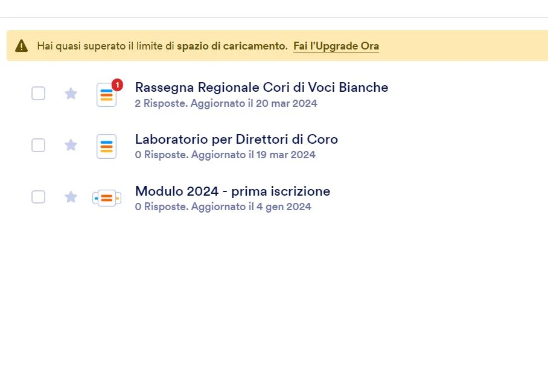548x369 pixels.
Task: Star the Modulo 2024 form
Action: click(x=71, y=197)
